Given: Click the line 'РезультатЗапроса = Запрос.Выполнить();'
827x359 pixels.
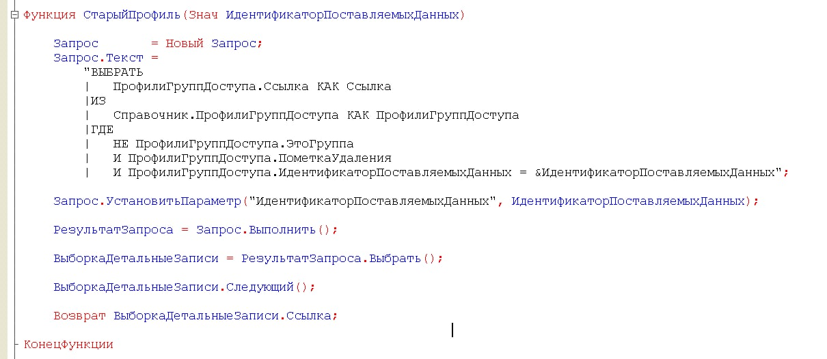Looking at the screenshot, I should pos(195,230).
